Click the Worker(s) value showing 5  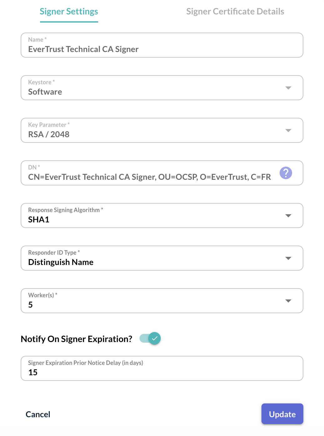point(30,305)
